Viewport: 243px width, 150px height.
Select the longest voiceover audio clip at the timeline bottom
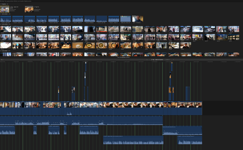(133, 140)
